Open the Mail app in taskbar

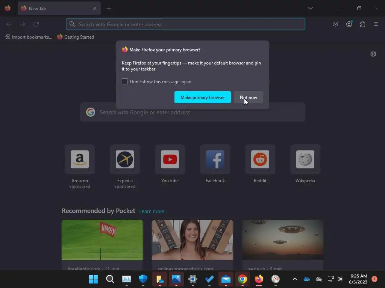coord(226,279)
